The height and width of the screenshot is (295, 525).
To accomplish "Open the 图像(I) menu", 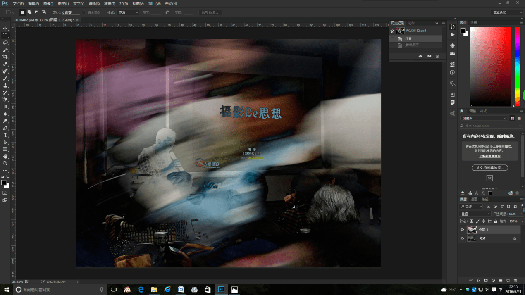I will pos(48,4).
